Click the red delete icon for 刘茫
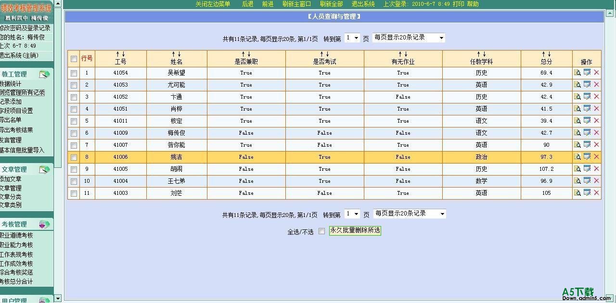 click(x=596, y=193)
